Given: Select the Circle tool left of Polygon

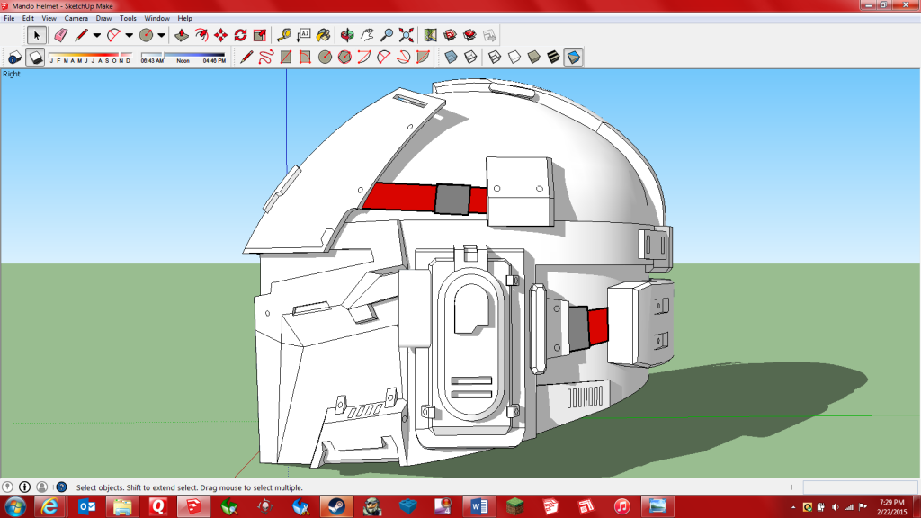Looking at the screenshot, I should (325, 57).
